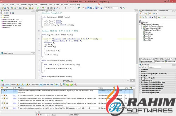Open the V512 diagnostic code link
The width and height of the screenshot is (176, 116).
(x=14, y=96)
